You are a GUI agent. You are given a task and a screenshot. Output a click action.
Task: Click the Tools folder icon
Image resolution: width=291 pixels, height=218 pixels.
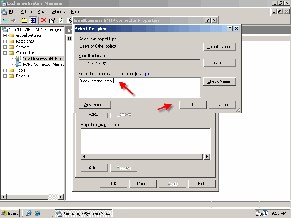pyautogui.click(x=12, y=70)
